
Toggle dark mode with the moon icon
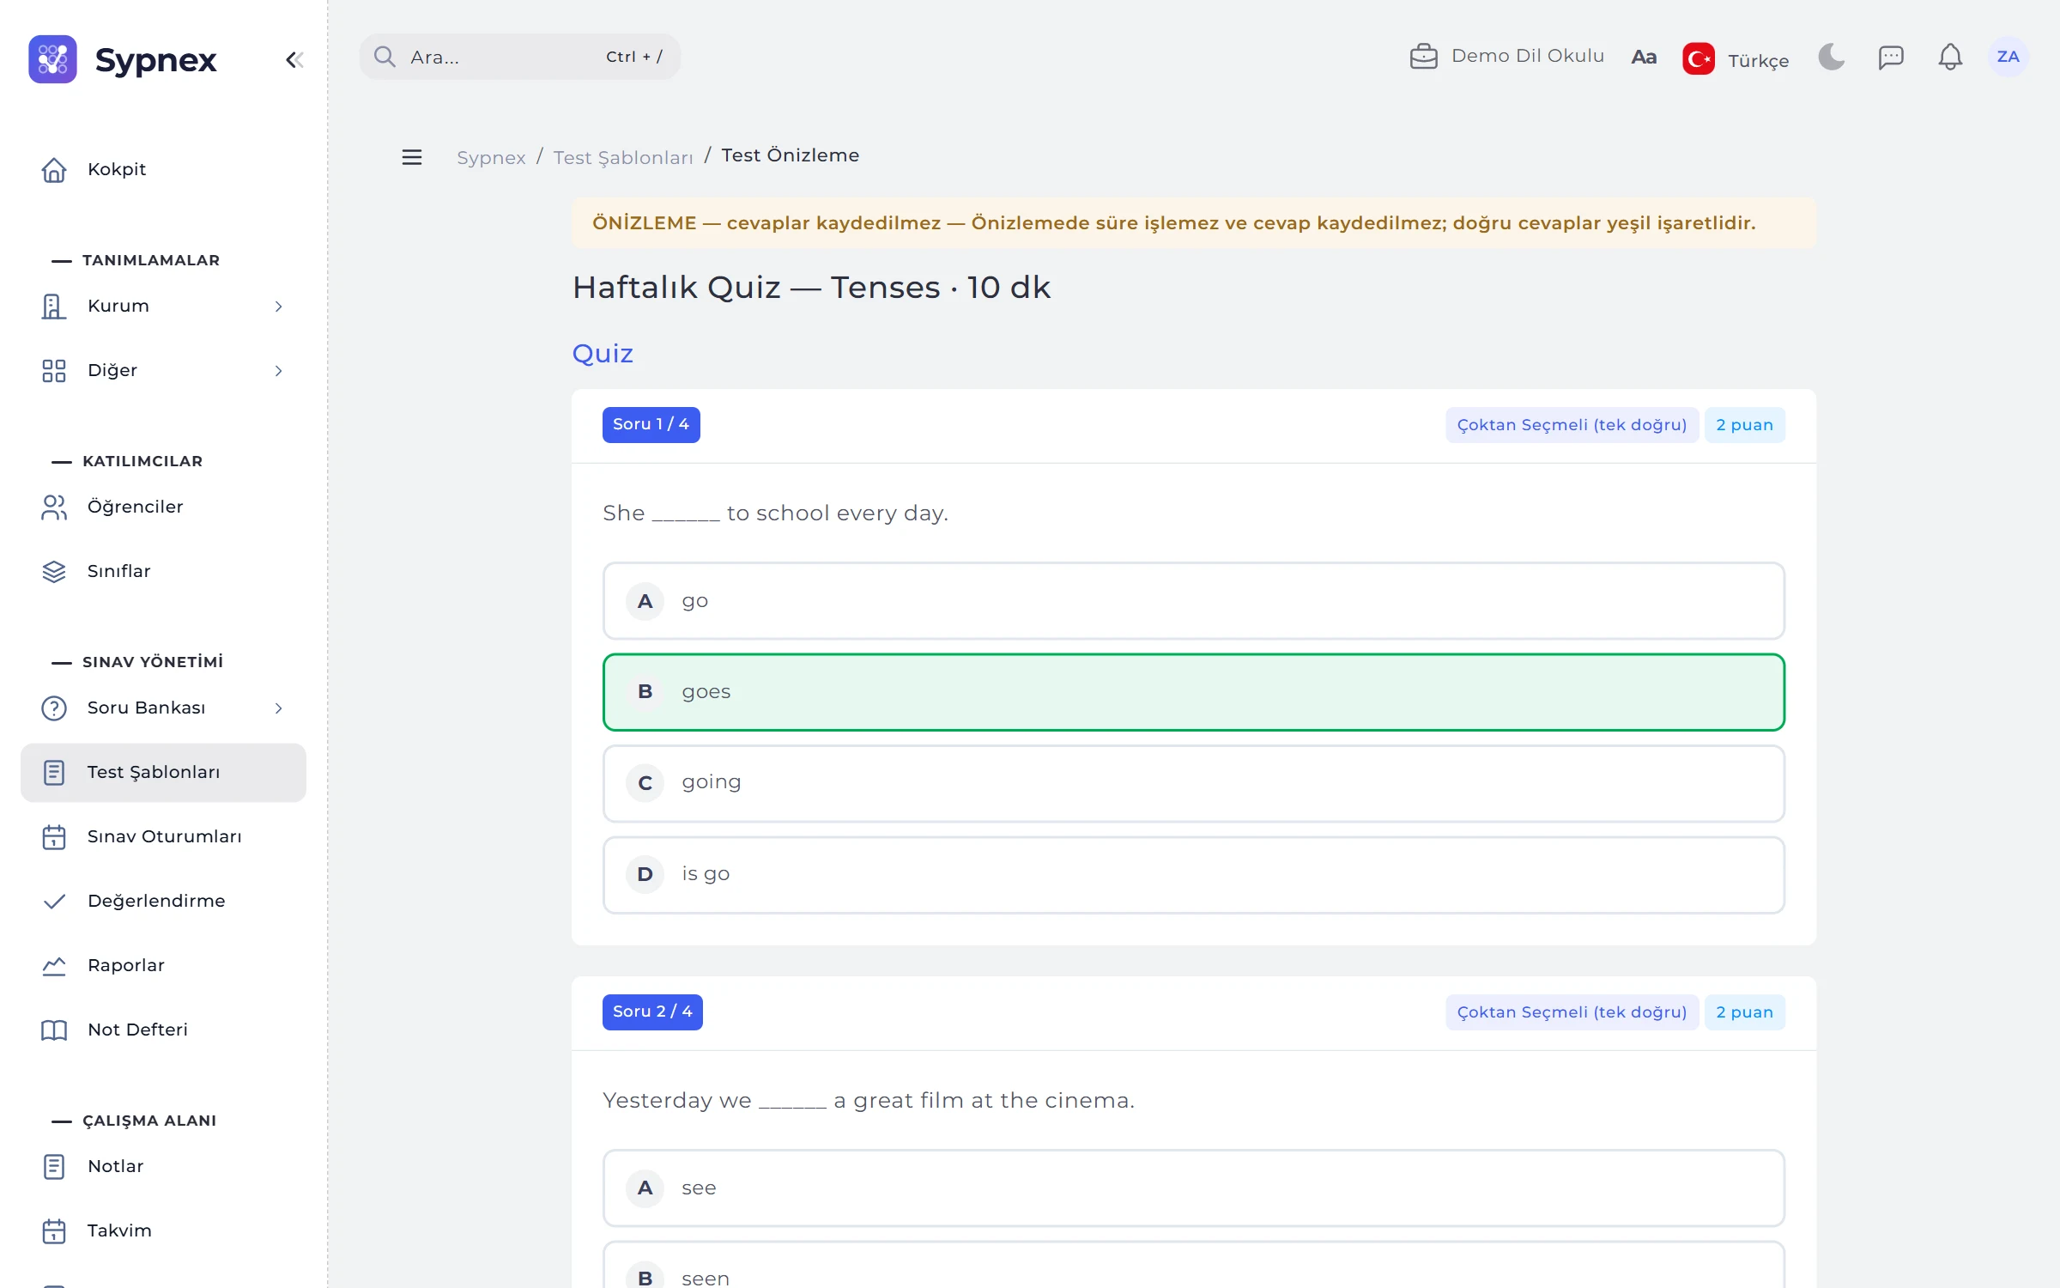1831,58
